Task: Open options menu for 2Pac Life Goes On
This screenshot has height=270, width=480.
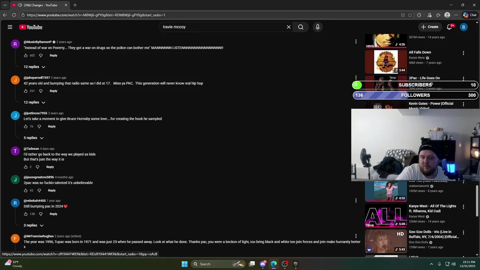Action: pos(463,79)
